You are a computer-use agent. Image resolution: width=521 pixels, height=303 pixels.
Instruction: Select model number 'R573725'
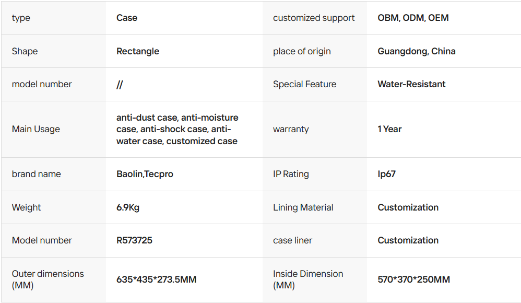click(x=134, y=240)
